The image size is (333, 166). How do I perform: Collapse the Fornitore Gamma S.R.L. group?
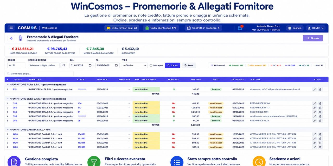coord(8,129)
